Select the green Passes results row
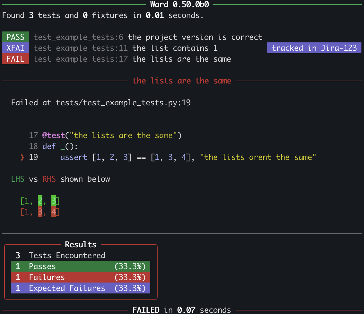 click(80, 266)
